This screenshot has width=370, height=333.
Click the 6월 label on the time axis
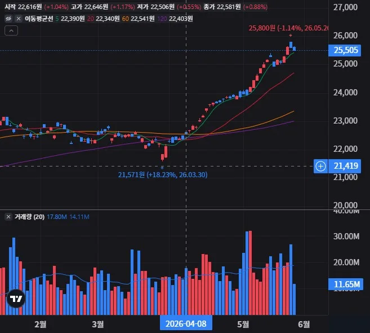point(304,324)
